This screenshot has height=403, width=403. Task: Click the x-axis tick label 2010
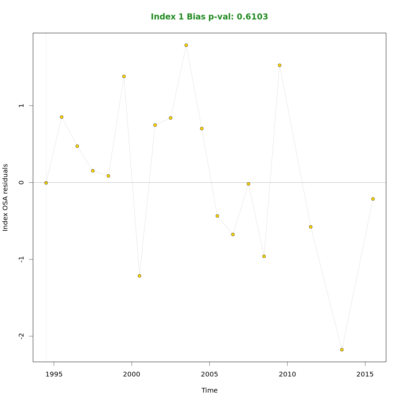[287, 374]
